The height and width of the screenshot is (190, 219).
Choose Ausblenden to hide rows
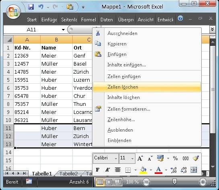coord(147,130)
